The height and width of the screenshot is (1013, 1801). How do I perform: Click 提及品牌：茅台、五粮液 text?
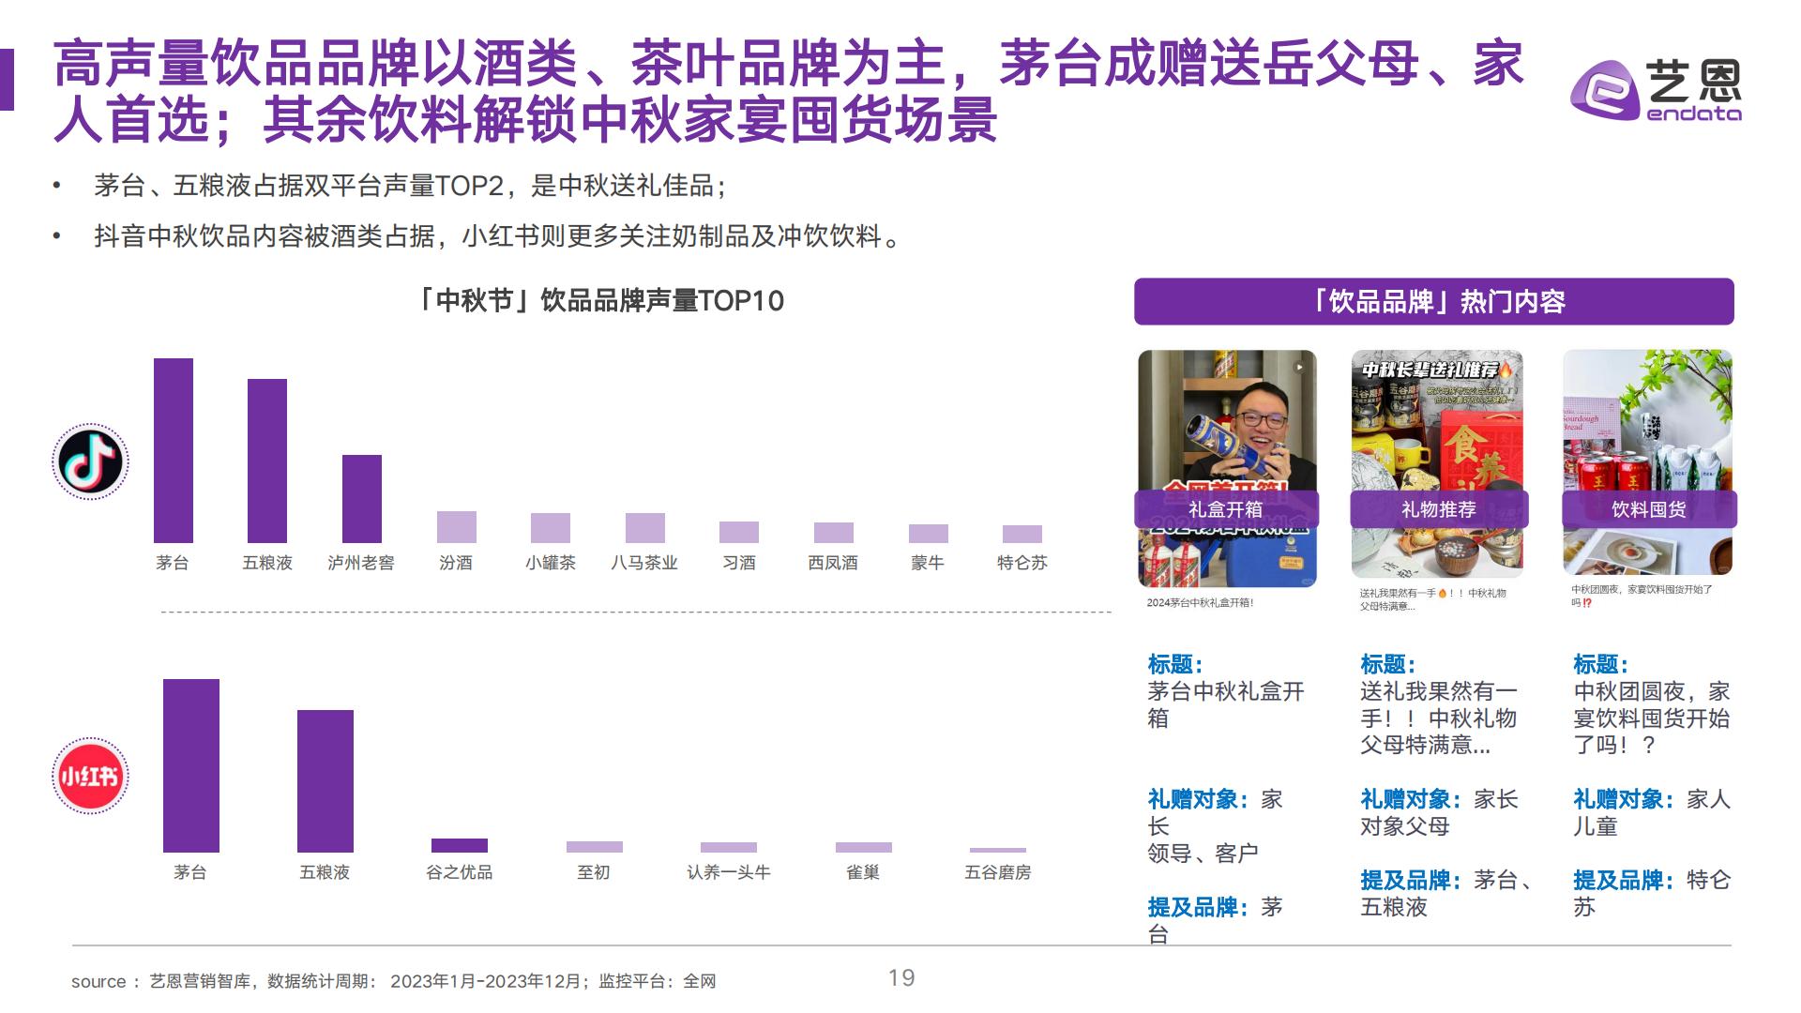1448,894
